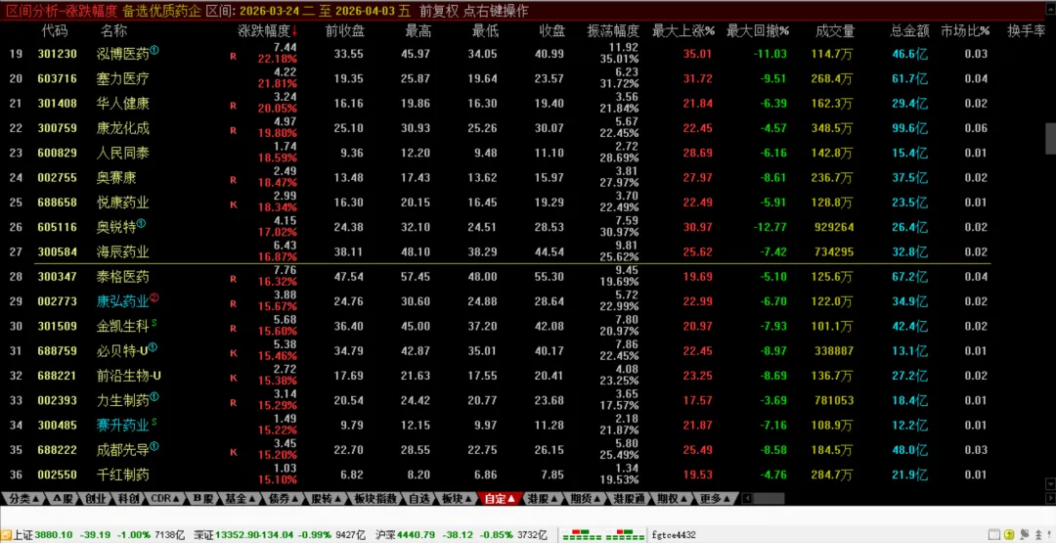This screenshot has width=1056, height=543.
Task: Select the 塞力医疗 stock row name
Action: click(122, 79)
